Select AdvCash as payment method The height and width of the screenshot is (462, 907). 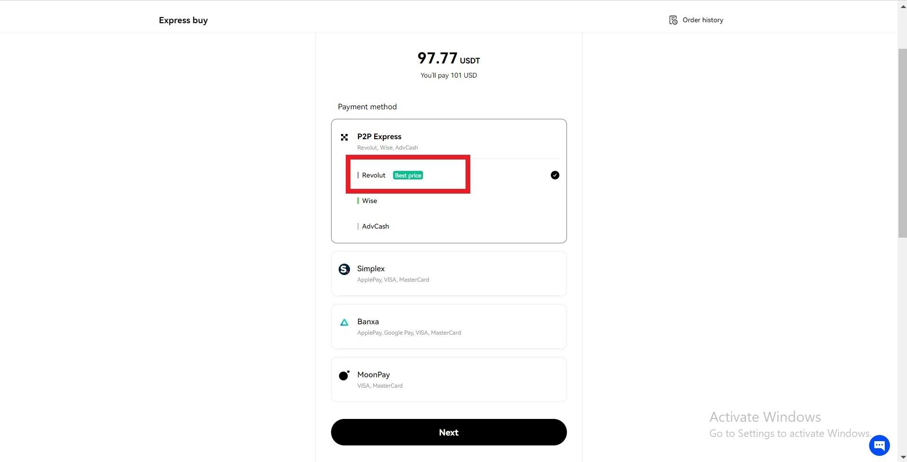pyautogui.click(x=449, y=226)
